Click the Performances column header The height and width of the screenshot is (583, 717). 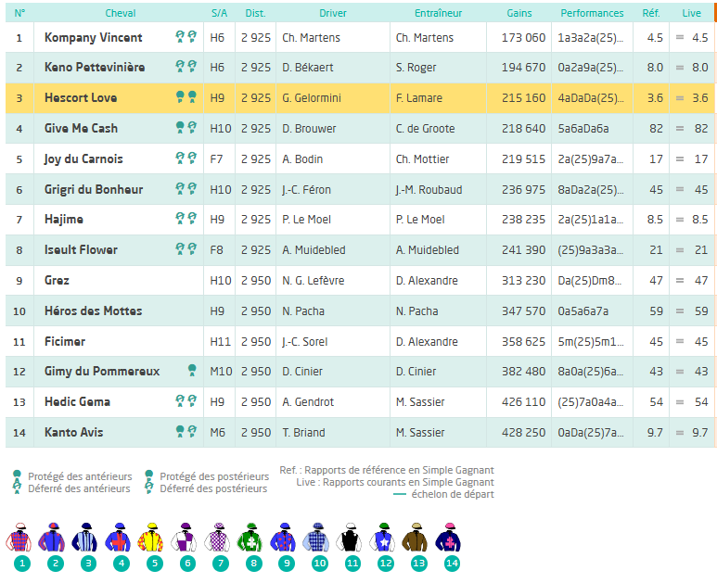click(592, 14)
